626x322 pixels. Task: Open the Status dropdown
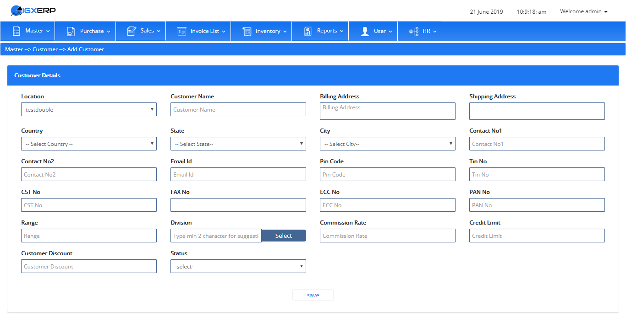tap(238, 266)
